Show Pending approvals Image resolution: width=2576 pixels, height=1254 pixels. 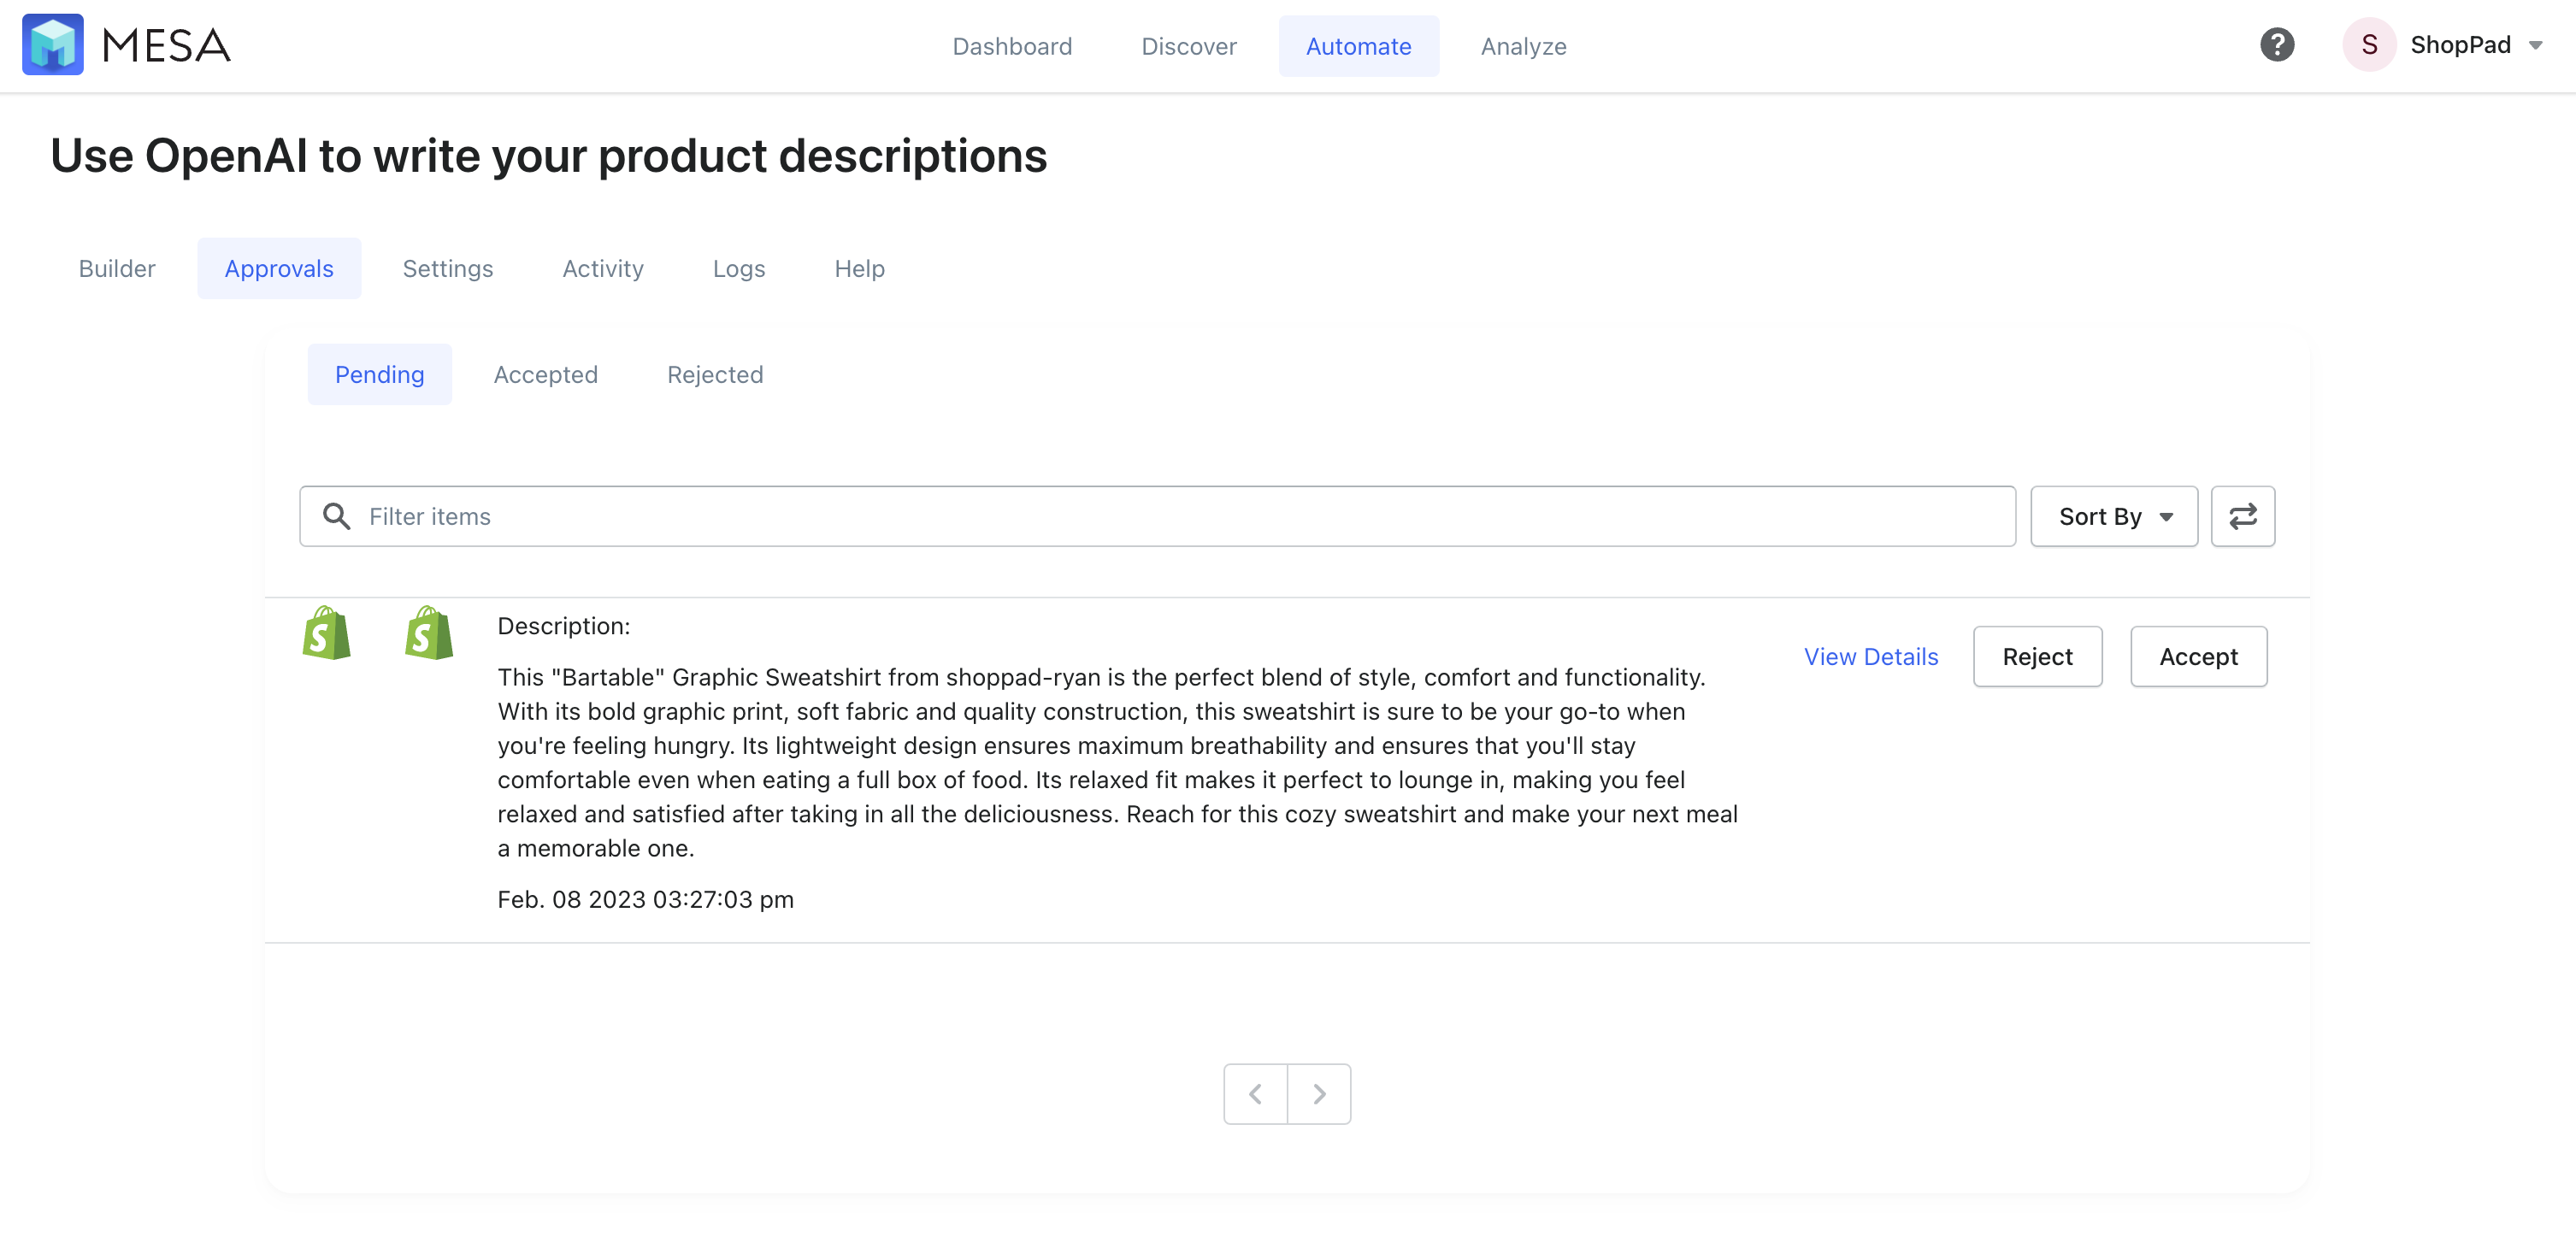tap(380, 374)
